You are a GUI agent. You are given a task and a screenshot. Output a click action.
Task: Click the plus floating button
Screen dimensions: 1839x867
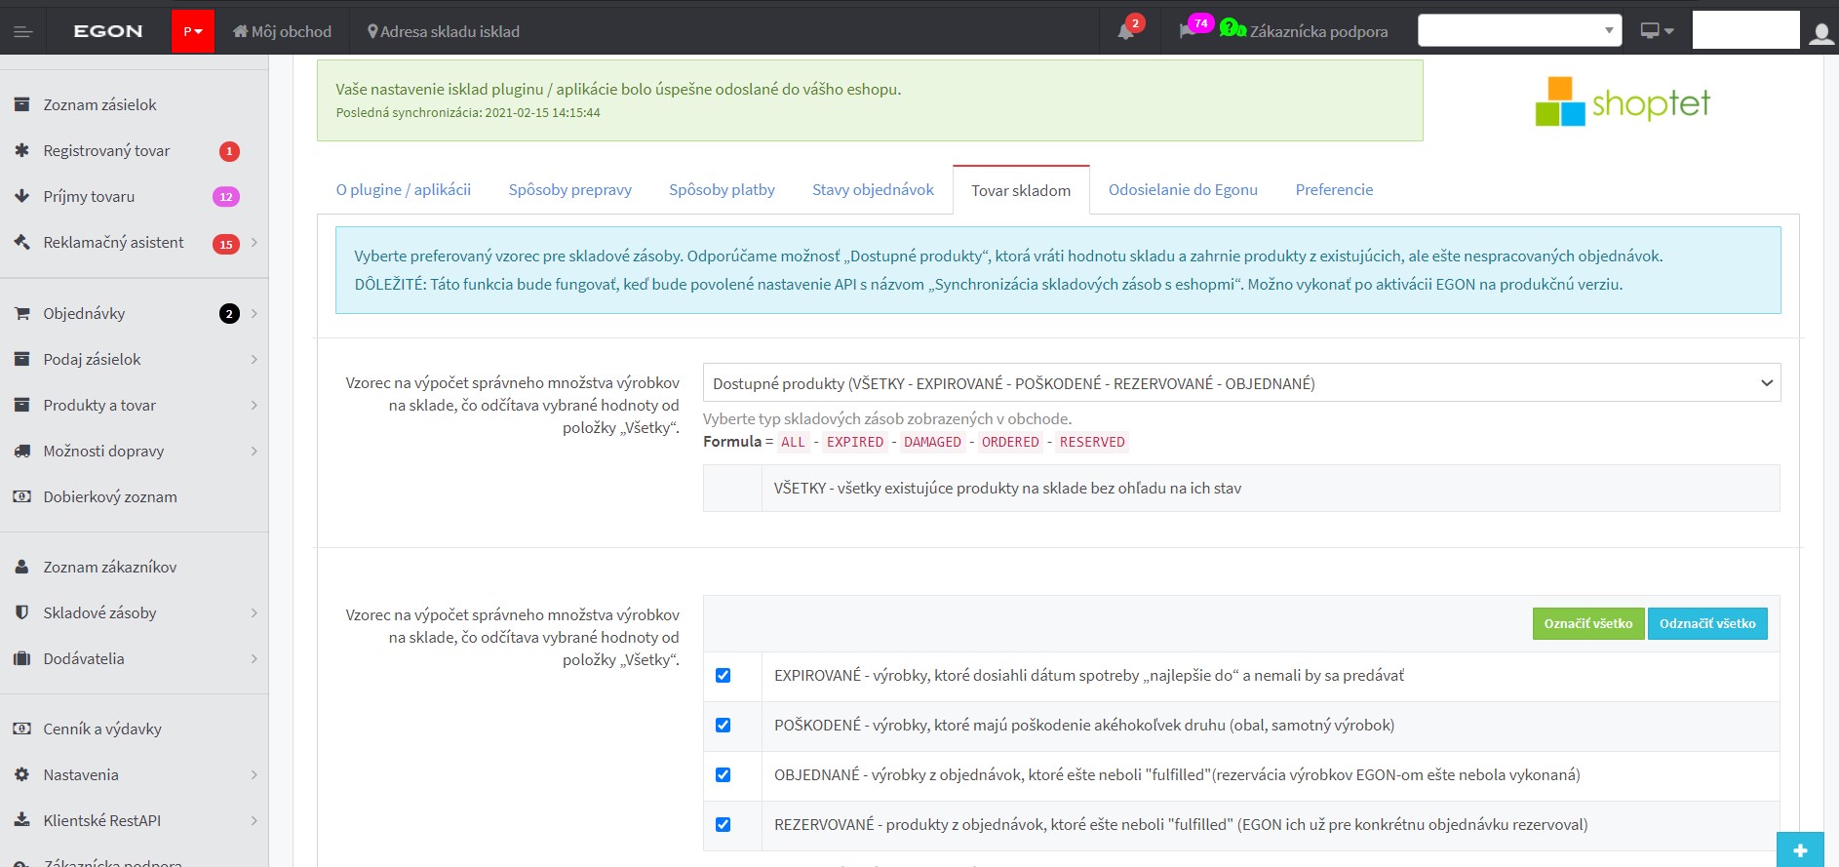pyautogui.click(x=1800, y=849)
